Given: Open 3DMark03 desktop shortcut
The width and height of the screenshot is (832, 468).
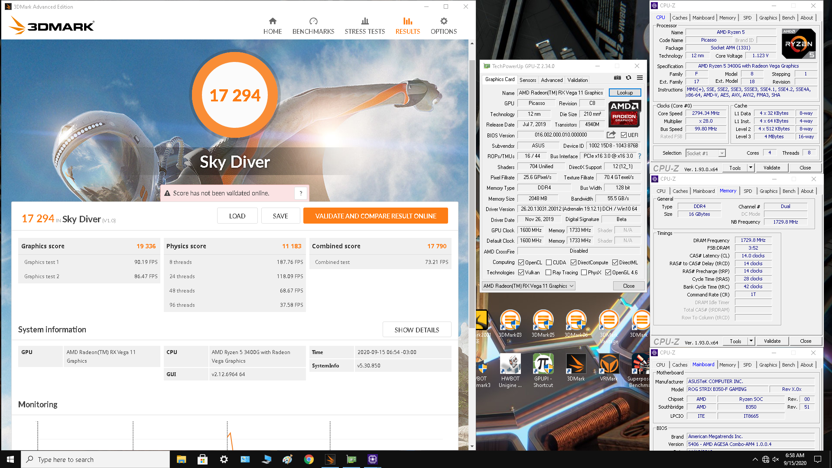Looking at the screenshot, I should tap(510, 324).
